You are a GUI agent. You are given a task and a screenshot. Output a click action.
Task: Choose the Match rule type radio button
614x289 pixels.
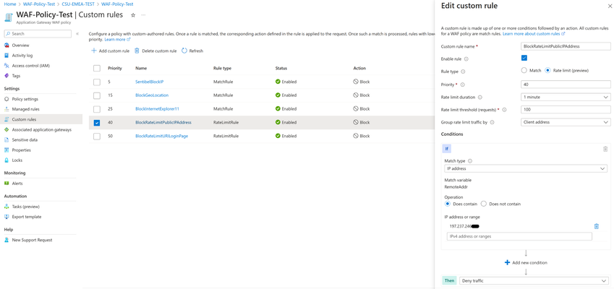[524, 71]
